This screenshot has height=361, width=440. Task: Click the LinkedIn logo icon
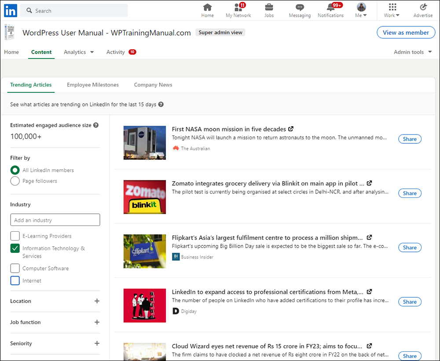[x=11, y=11]
